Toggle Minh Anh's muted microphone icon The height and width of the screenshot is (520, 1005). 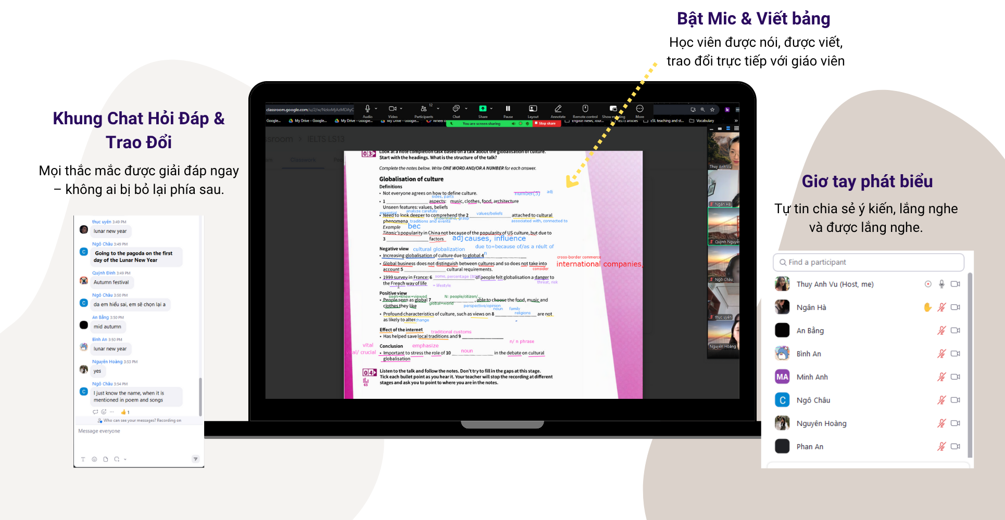941,377
